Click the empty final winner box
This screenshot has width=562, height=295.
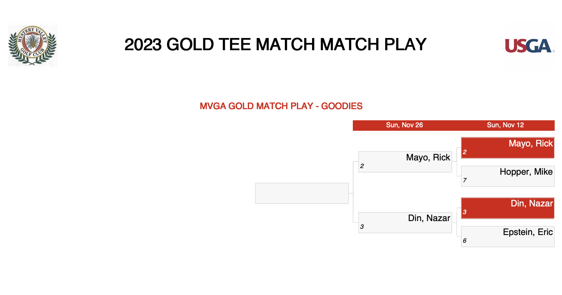click(x=302, y=193)
